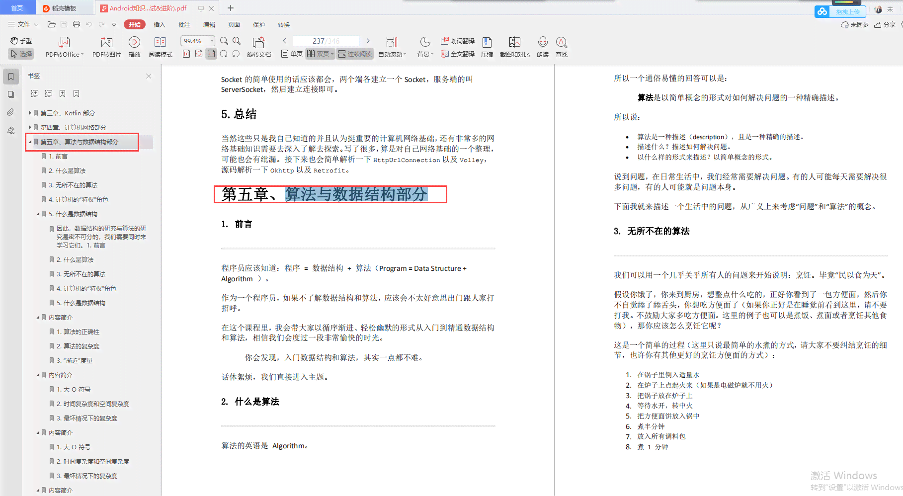The height and width of the screenshot is (496, 903).
Task: Open 截图和对比 screenshot and compare
Action: click(514, 47)
